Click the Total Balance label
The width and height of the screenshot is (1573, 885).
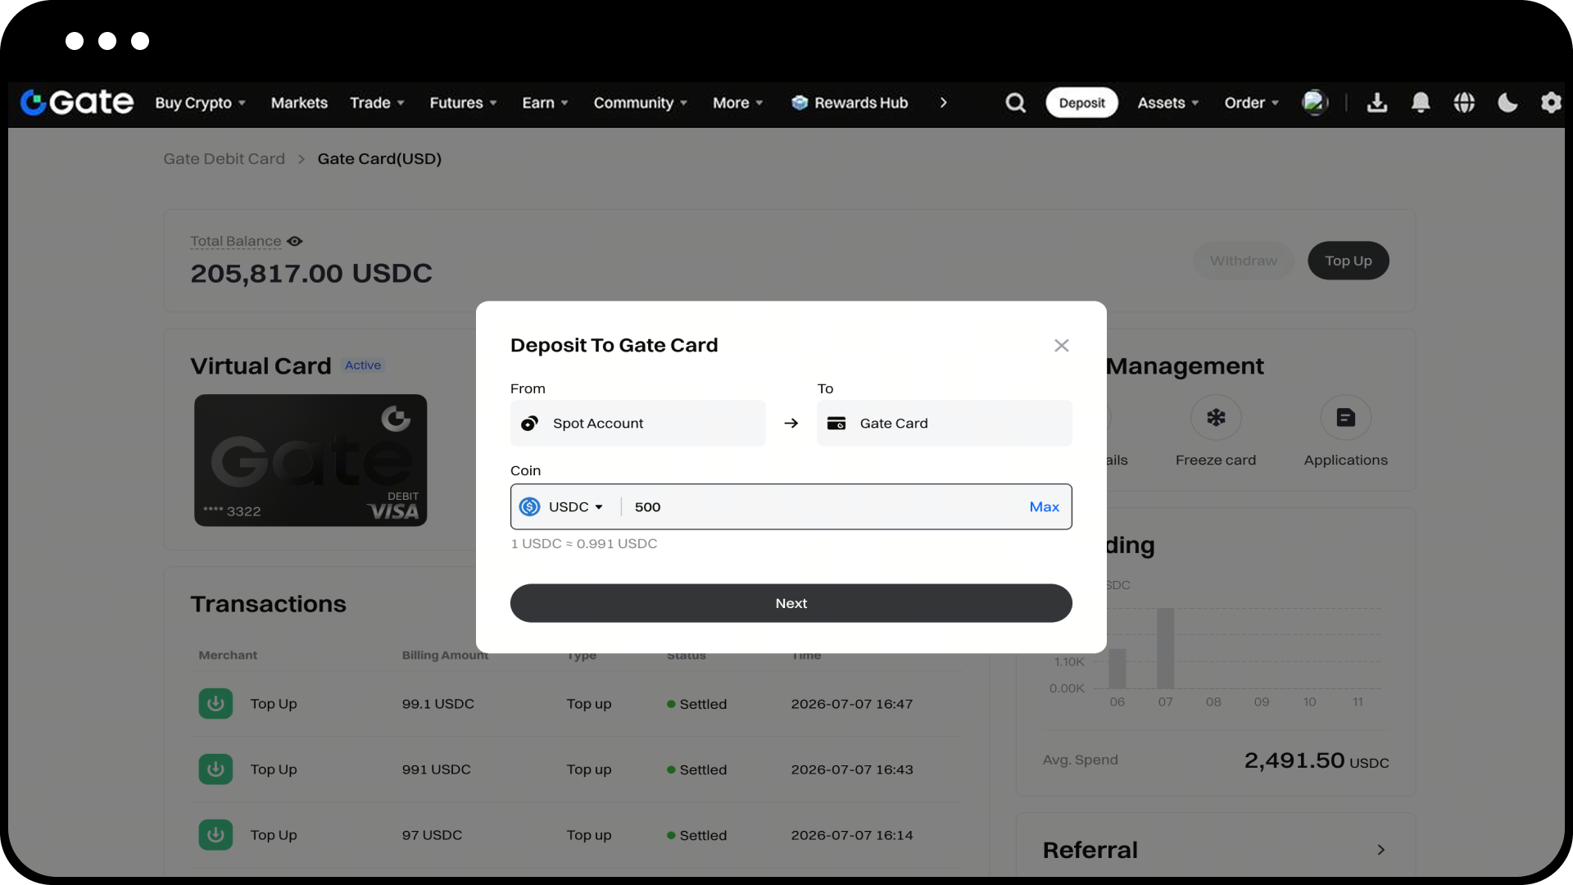236,241
